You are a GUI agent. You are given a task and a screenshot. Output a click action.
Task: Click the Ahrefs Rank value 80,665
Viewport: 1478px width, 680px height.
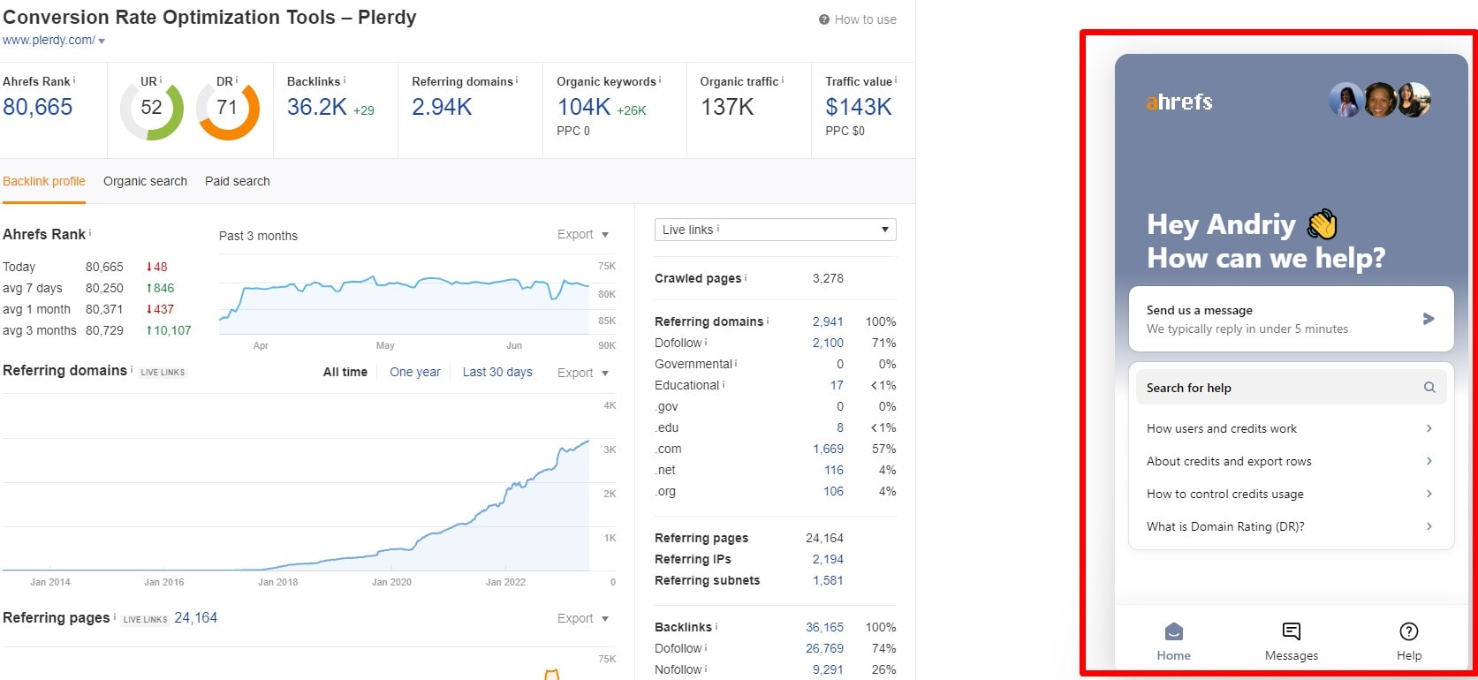point(38,107)
